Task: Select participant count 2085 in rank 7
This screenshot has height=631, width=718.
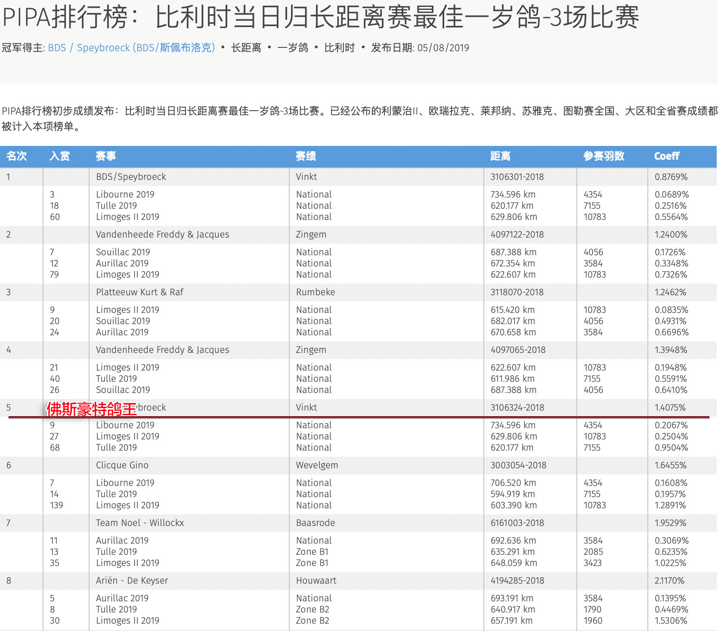Action: pyautogui.click(x=593, y=552)
